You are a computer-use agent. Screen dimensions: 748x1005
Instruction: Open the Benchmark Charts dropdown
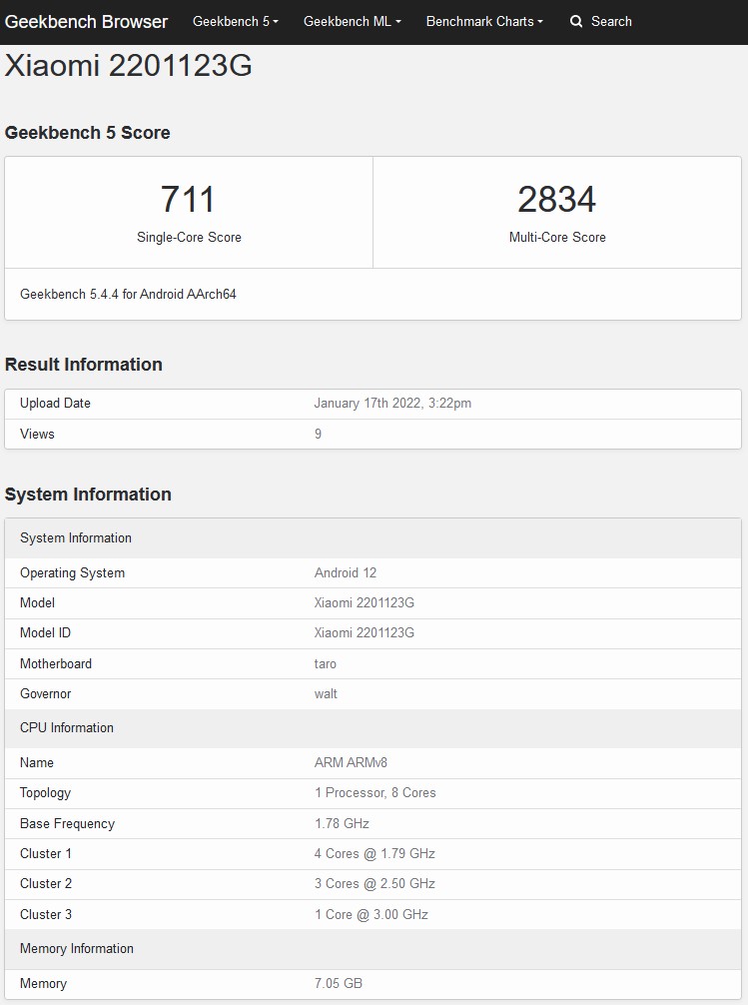[x=484, y=22]
